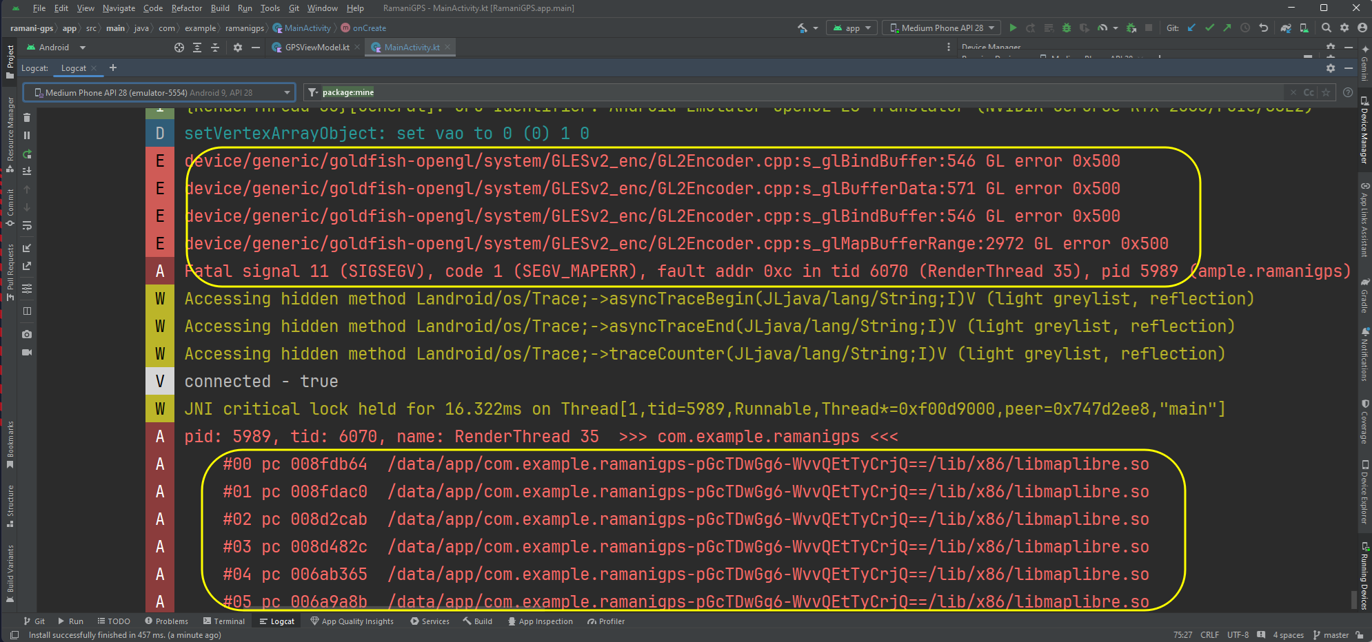Clear Logcat filter text with X
This screenshot has height=642, width=1372.
1293,92
